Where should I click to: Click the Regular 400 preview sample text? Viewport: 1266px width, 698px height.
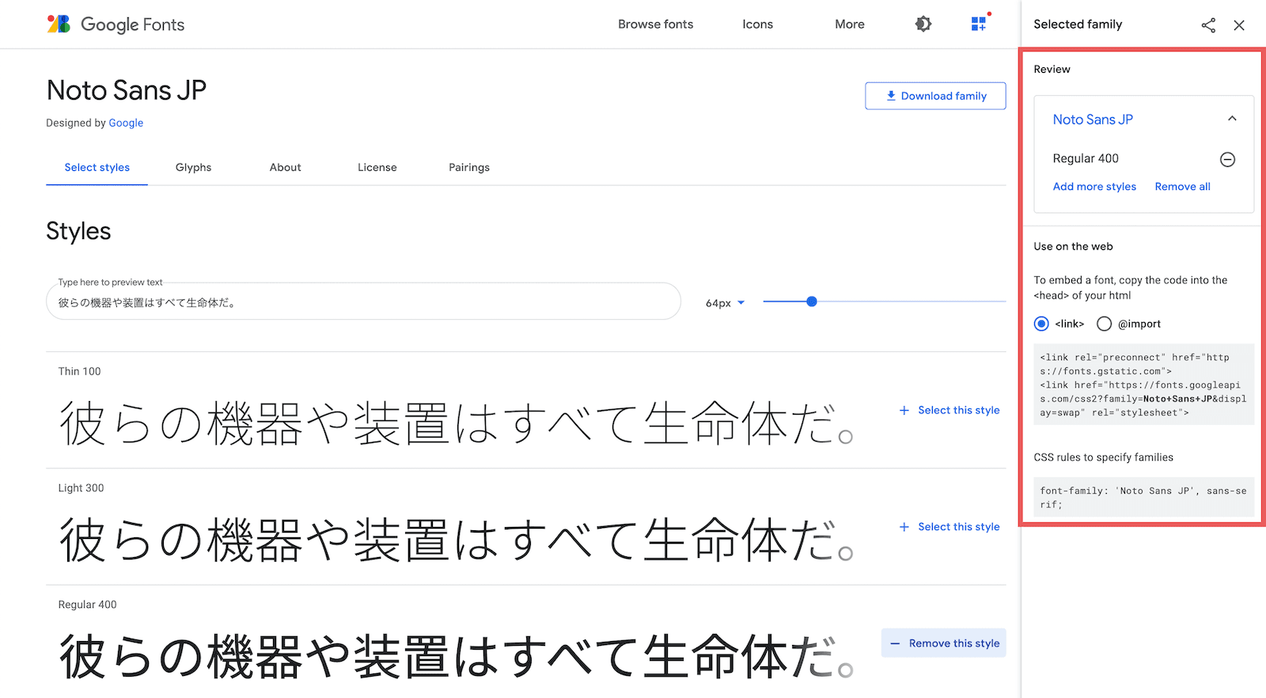point(456,657)
